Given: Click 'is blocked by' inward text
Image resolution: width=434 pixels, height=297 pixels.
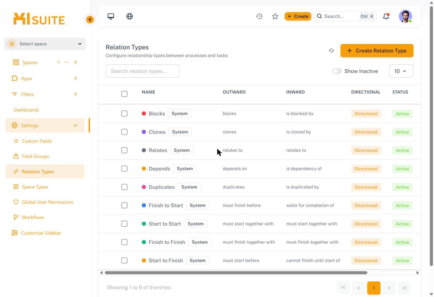Looking at the screenshot, I should pyautogui.click(x=300, y=113).
